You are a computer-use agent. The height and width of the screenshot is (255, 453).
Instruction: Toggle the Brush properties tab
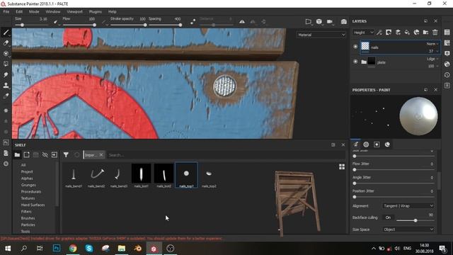[355, 144]
